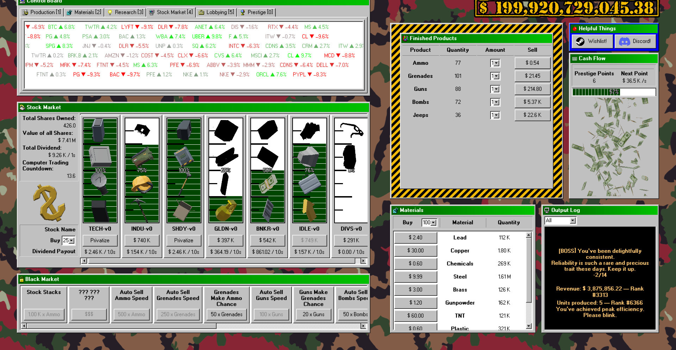Sell Jeeps for $22.6 K

(532, 115)
